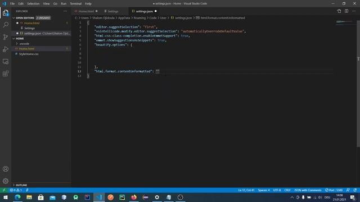Open the File menu
Screen dimensions: 360x202
tap(12, 4)
